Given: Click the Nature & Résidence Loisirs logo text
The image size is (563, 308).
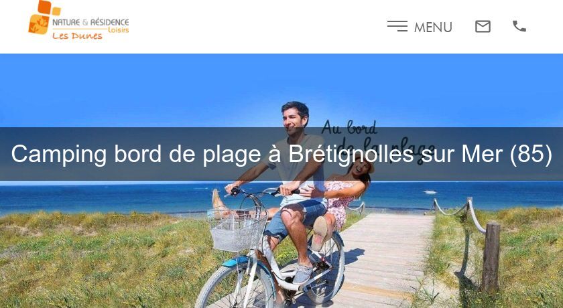Looking at the screenshot, I should (90, 25).
